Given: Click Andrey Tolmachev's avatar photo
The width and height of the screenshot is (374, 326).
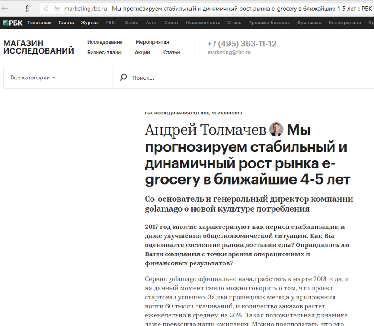Looking at the screenshot, I should (276, 129).
